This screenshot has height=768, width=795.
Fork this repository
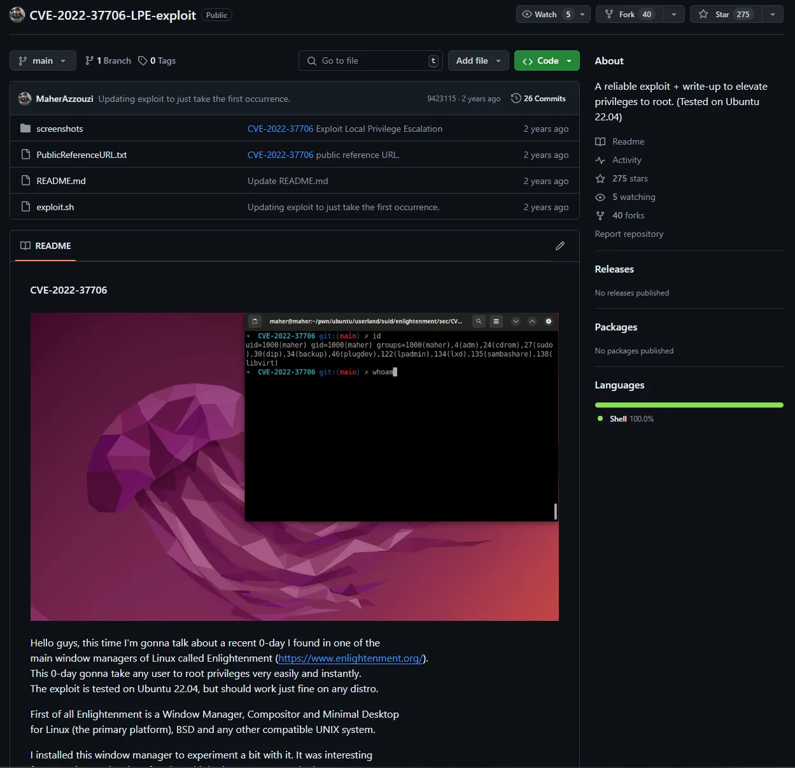click(x=629, y=15)
